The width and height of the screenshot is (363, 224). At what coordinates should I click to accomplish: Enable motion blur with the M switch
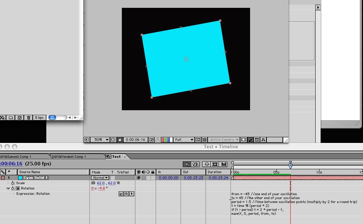[x=223, y=164]
